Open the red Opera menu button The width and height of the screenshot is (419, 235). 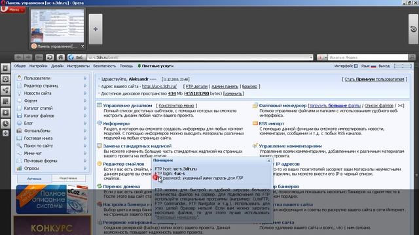pos(12,10)
